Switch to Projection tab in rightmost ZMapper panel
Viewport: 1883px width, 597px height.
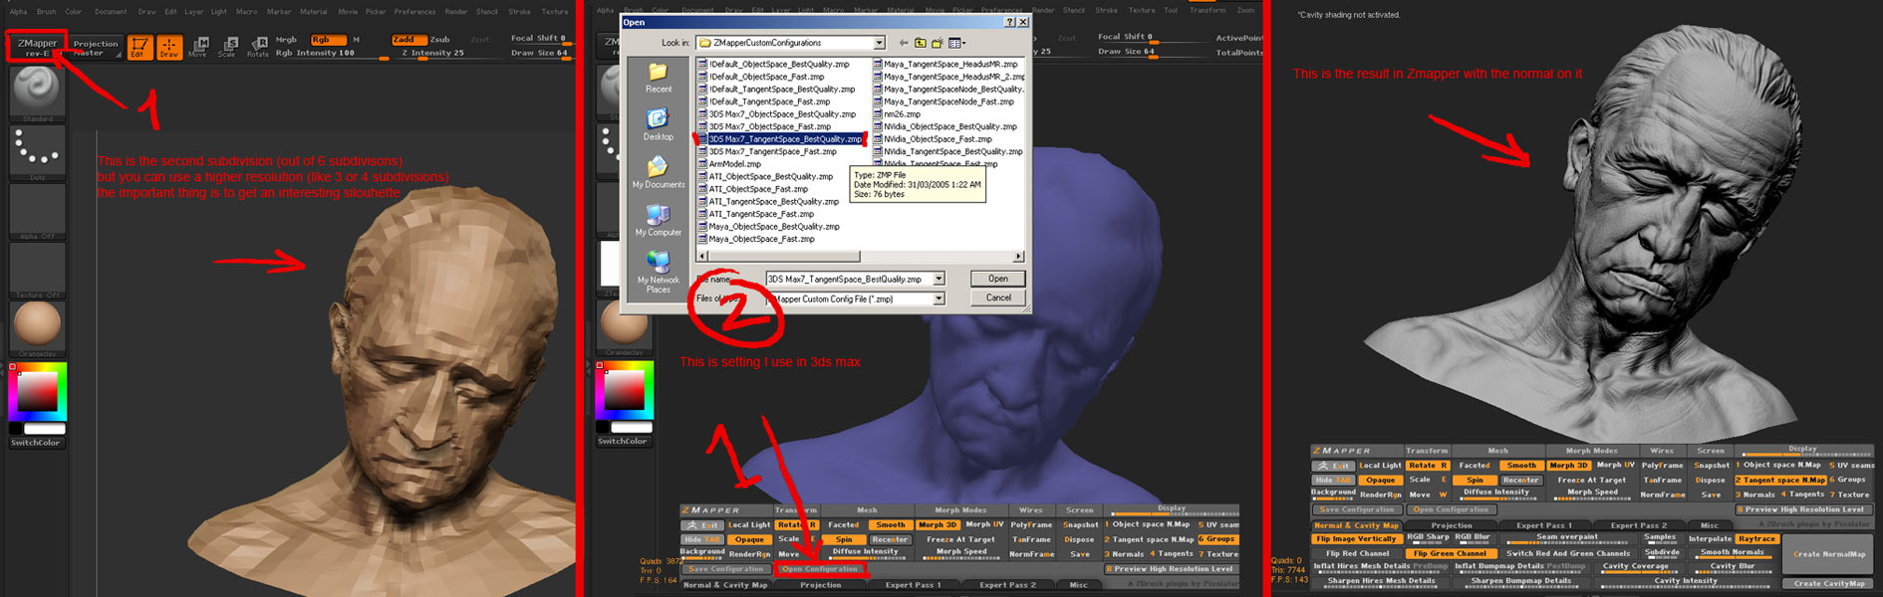pos(1451,525)
